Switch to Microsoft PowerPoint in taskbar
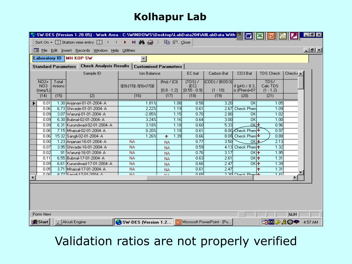This screenshot has height=264, width=352. (203, 222)
